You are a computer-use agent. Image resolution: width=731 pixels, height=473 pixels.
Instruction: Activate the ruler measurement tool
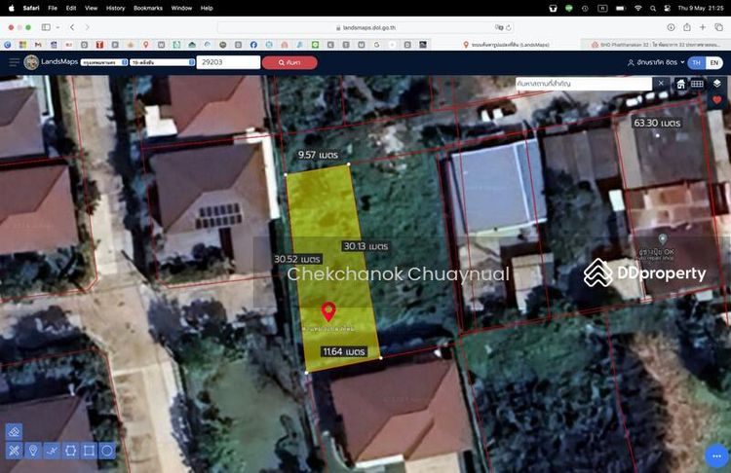[14, 451]
